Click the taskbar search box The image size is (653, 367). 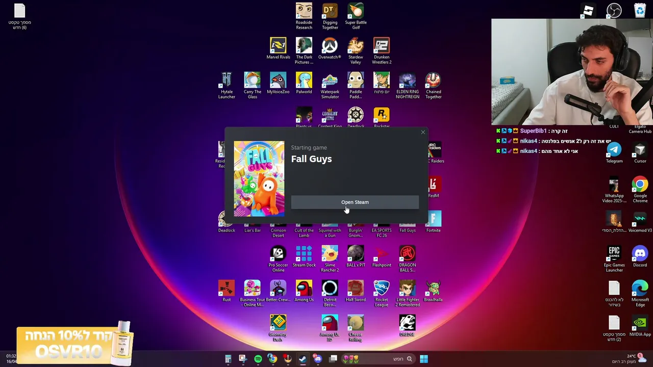click(x=379, y=359)
